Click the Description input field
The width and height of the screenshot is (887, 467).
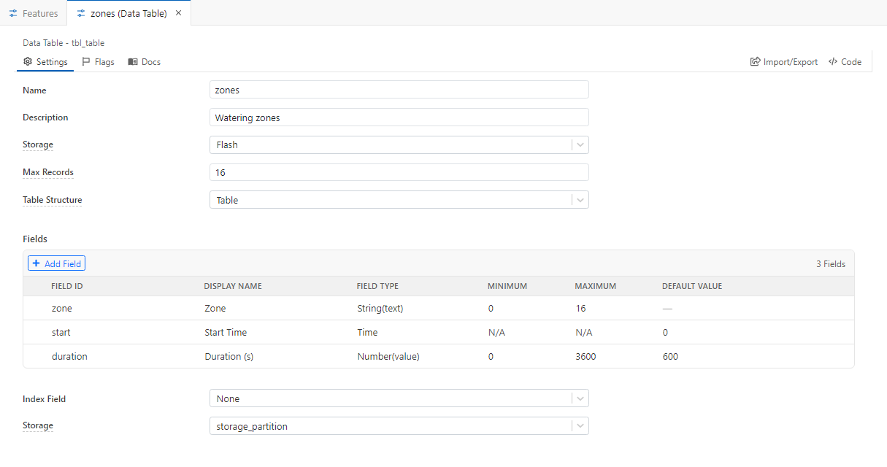point(399,117)
